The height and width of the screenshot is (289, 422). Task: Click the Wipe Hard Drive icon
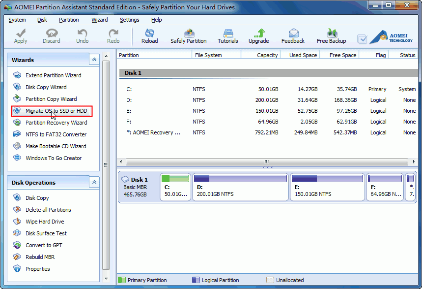point(17,221)
